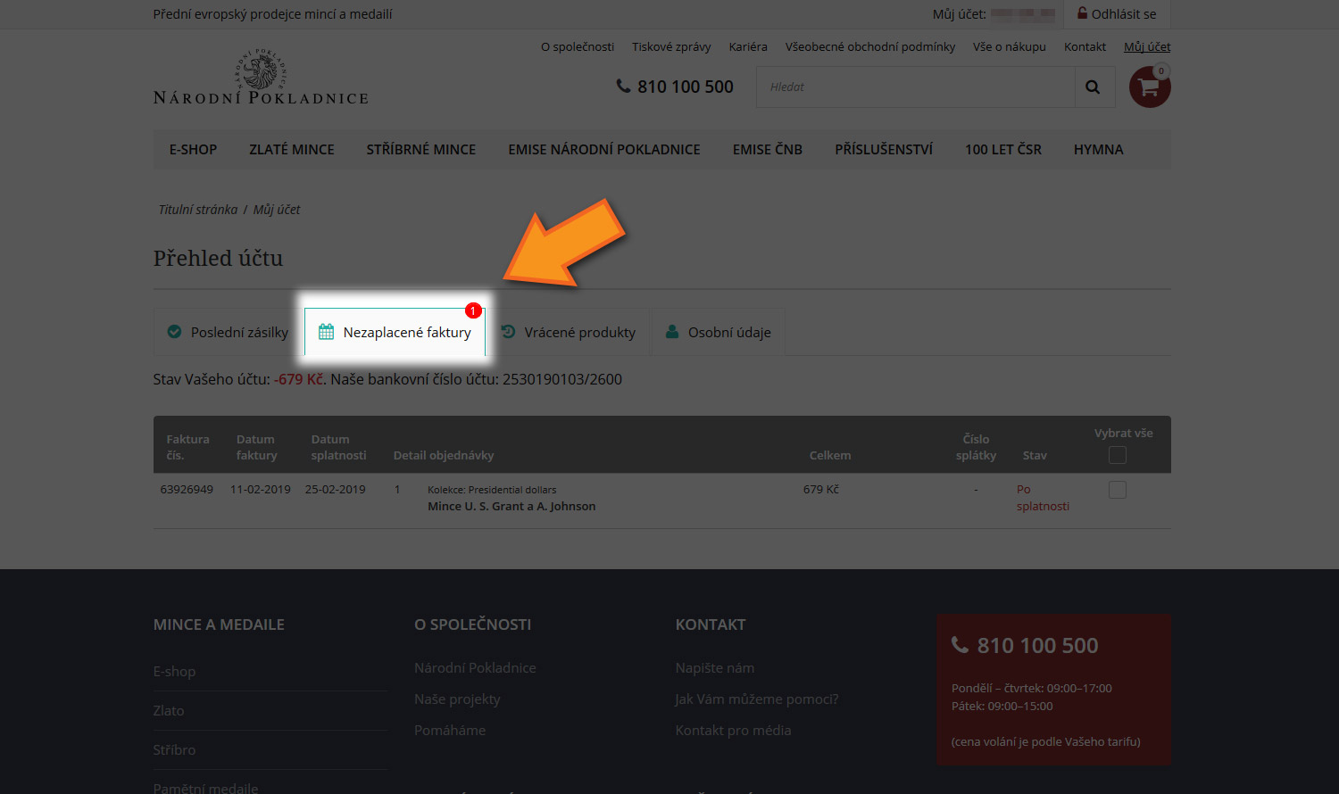Open the Osobní údaje tab
Viewport: 1339px width, 794px height.
718,332
